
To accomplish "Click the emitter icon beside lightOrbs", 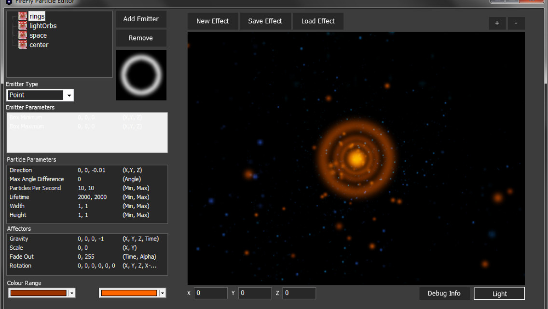I will 22,26.
